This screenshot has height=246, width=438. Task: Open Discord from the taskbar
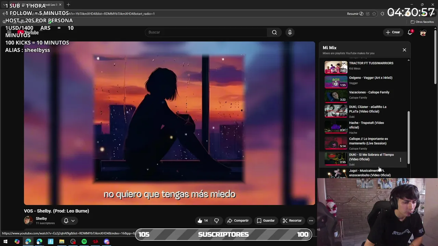(x=107, y=242)
